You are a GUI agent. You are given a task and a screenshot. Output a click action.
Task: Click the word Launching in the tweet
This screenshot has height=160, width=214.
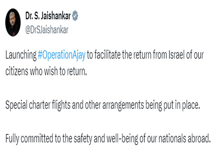click(x=21, y=55)
